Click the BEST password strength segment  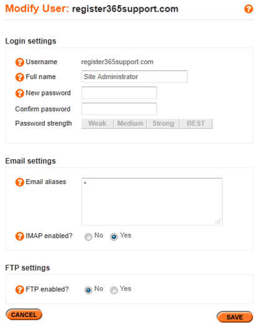196,124
